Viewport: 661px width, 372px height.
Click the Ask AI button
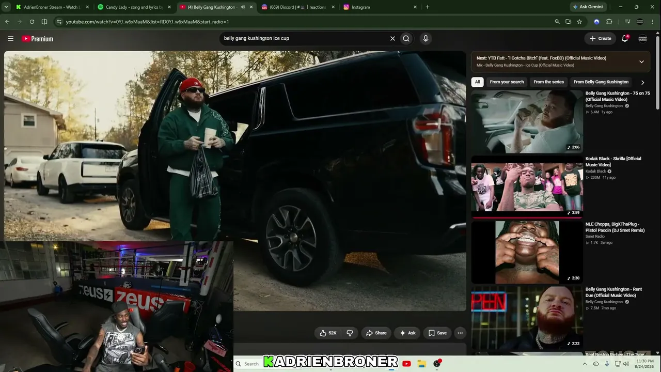[x=407, y=333]
